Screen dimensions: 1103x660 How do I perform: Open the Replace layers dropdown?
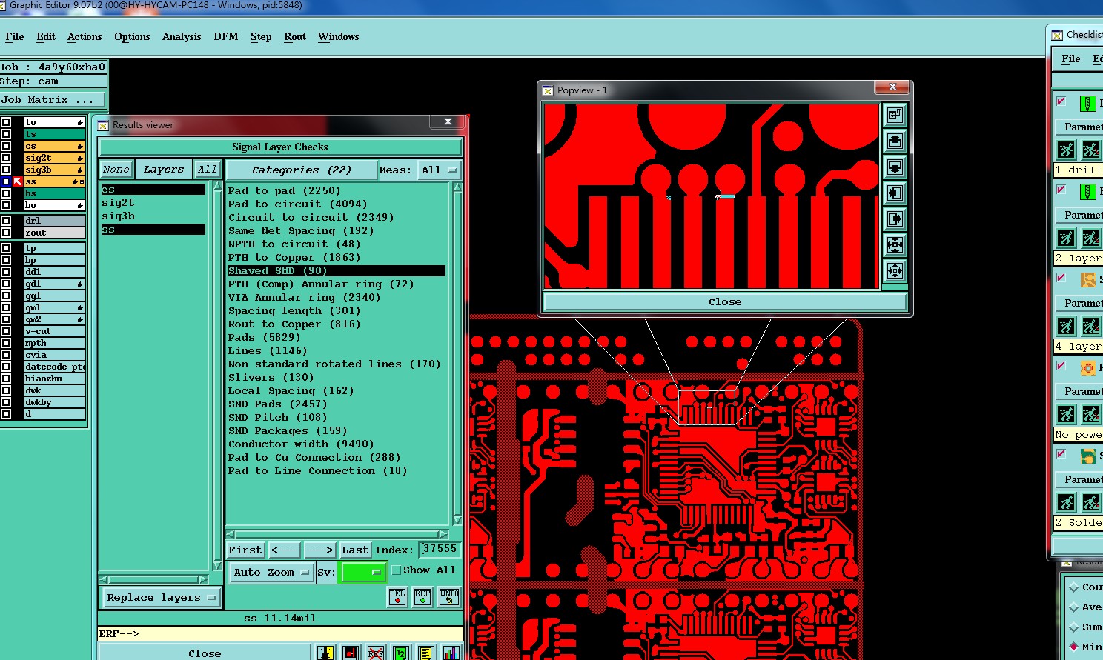[161, 598]
